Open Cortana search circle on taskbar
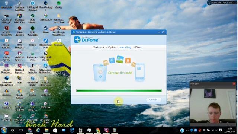This screenshot has width=238, height=134. (x=12, y=130)
